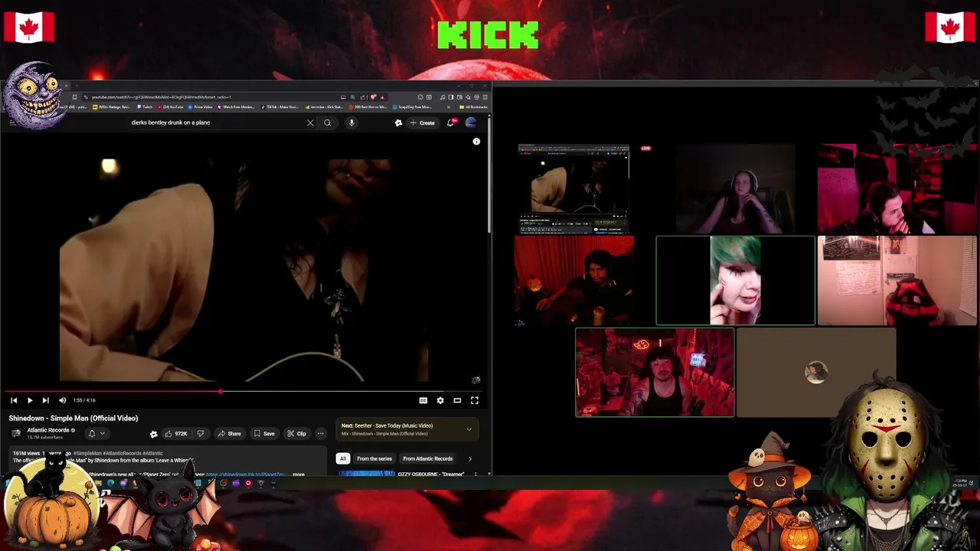The image size is (980, 551).
Task: Show more filter chips arrow
Action: coord(469,458)
